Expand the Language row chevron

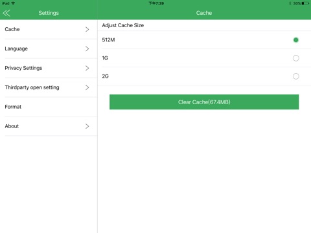(x=87, y=49)
